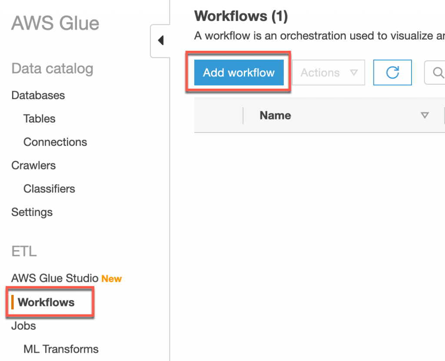Click the Name column header
445x361 pixels.
(x=276, y=116)
